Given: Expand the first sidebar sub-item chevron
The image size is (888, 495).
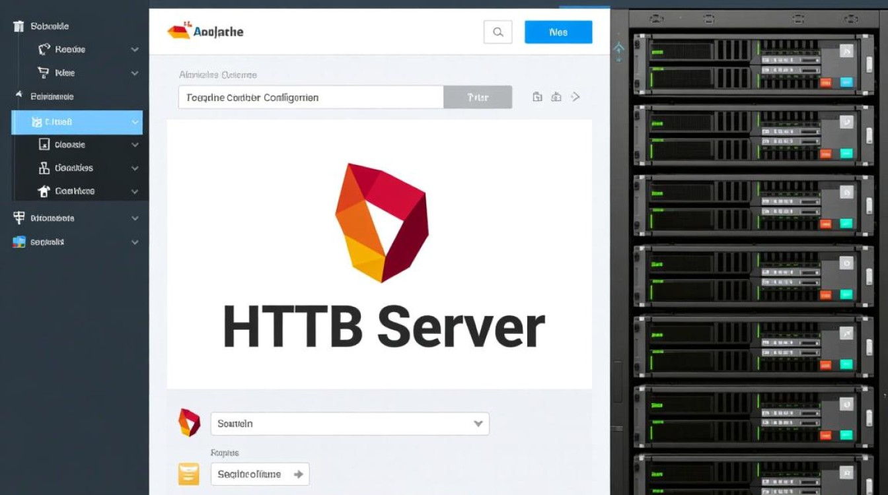Looking at the screenshot, I should pyautogui.click(x=135, y=49).
